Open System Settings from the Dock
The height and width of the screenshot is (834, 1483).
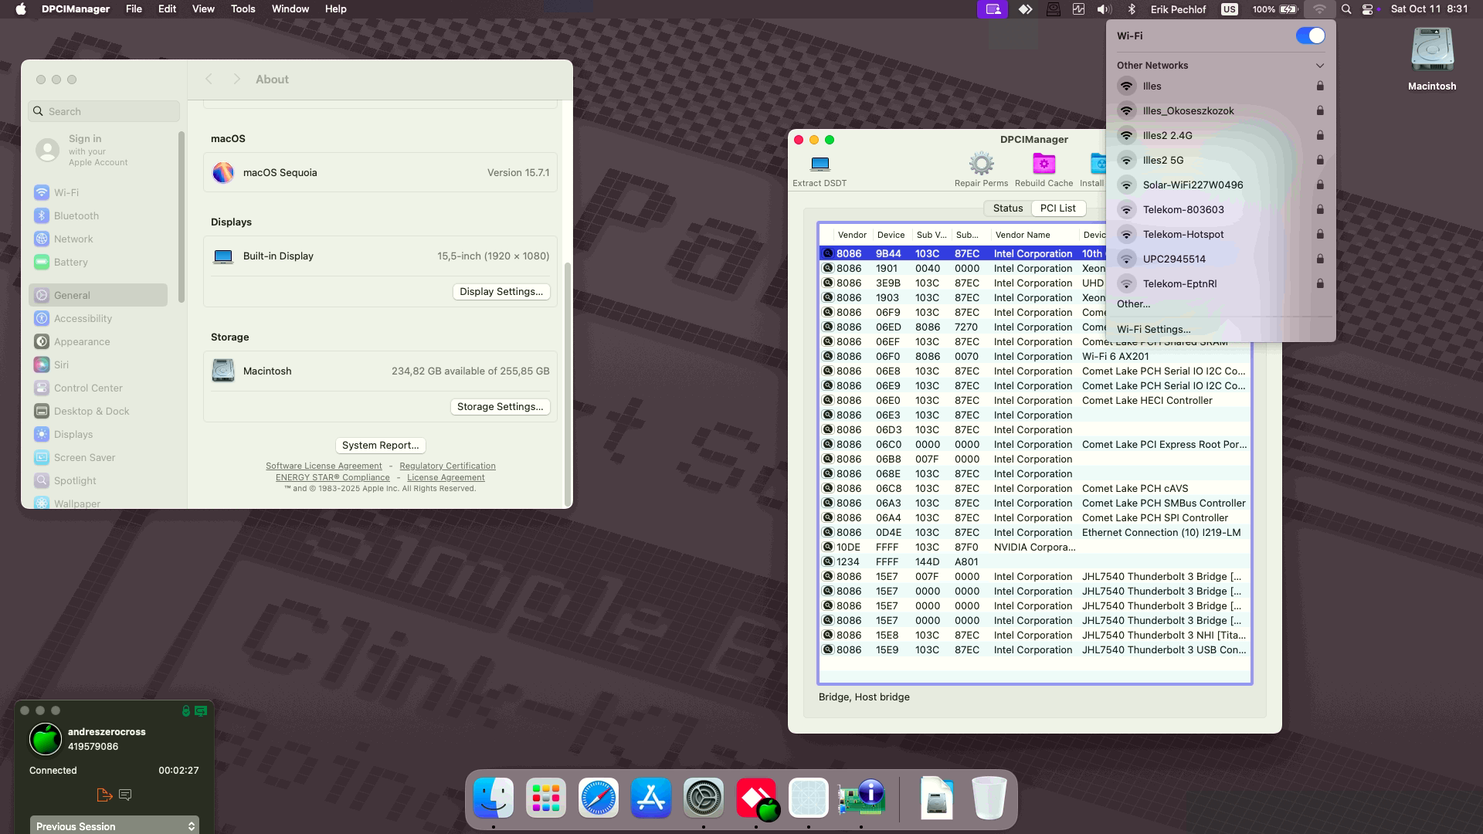pyautogui.click(x=704, y=798)
